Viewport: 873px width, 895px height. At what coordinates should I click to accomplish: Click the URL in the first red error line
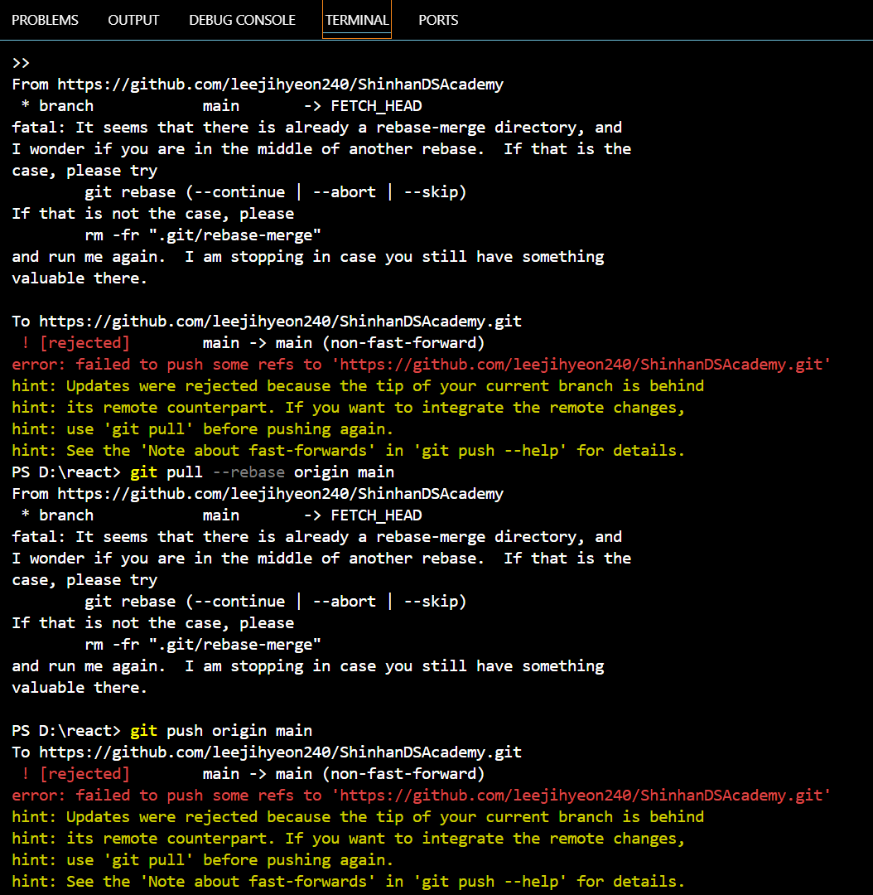click(581, 365)
